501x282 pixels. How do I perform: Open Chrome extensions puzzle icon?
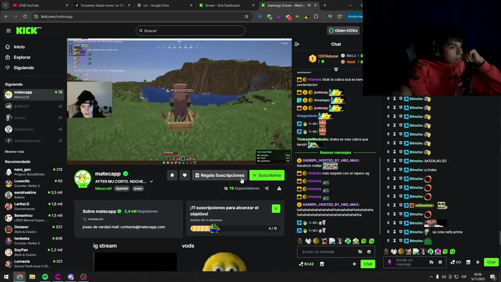pos(316,16)
